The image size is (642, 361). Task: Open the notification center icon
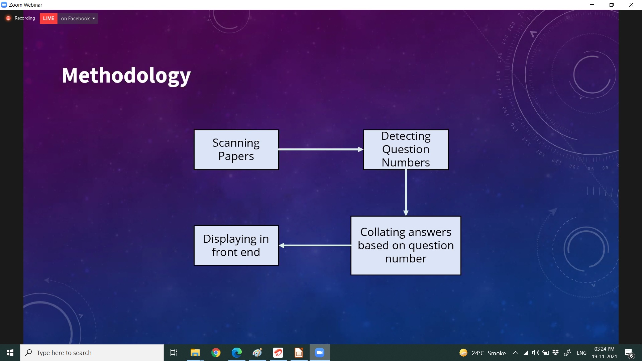(x=629, y=353)
